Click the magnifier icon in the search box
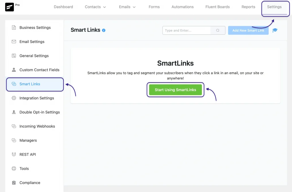This screenshot has width=292, height=192. tap(218, 30)
